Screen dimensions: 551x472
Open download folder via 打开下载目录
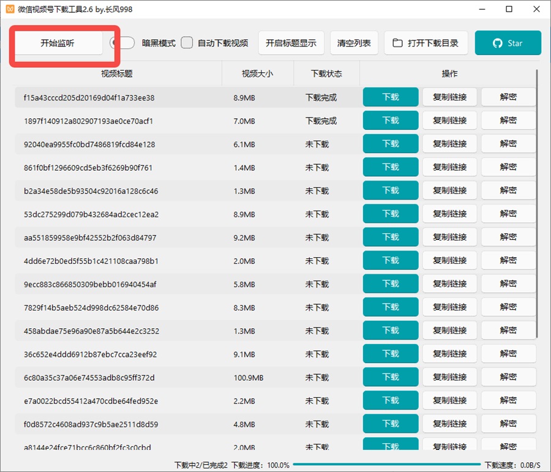click(x=426, y=43)
